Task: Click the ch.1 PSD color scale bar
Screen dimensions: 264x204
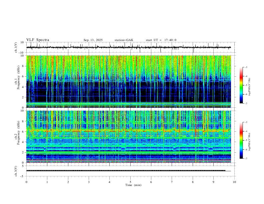Action: coord(241,85)
